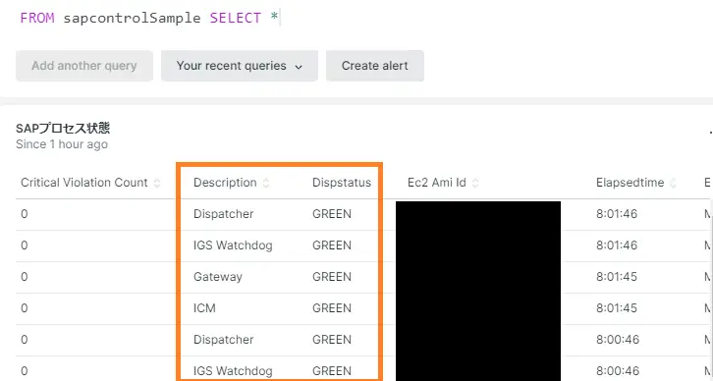The width and height of the screenshot is (713, 381).
Task: Sort by Critical Violation Count arrows
Action: click(157, 183)
